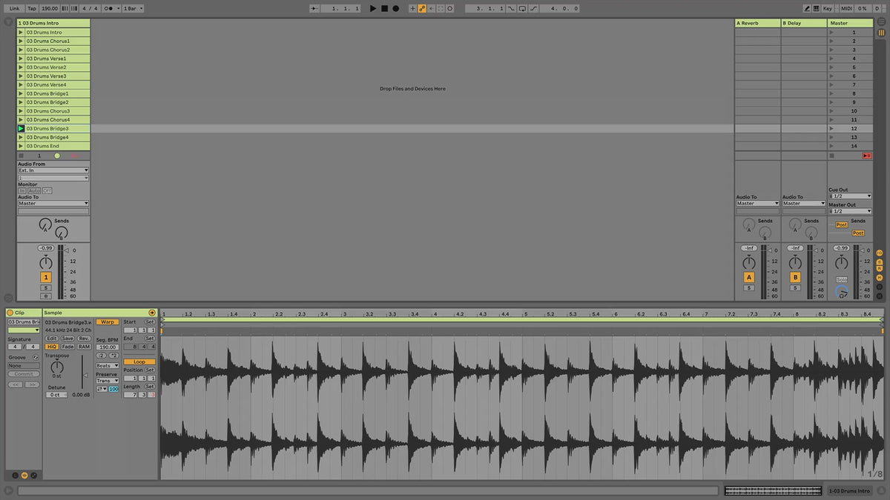890x500 pixels.
Task: Click the Arrangement Record button
Action: click(x=395, y=8)
